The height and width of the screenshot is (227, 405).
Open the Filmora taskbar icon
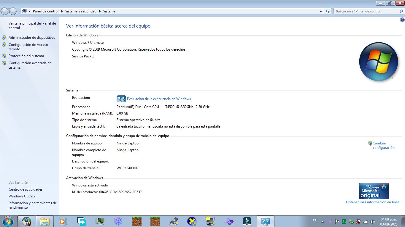(247, 221)
